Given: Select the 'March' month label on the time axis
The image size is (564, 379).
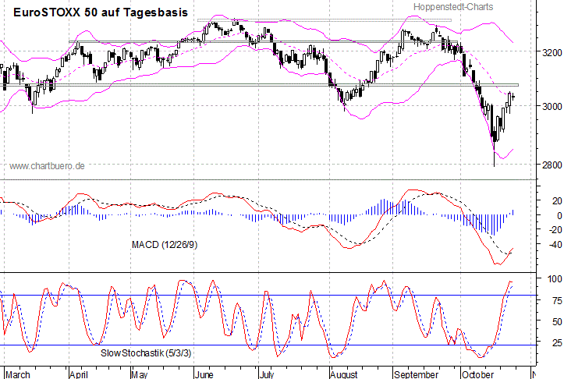Looking at the screenshot, I should tap(18, 374).
